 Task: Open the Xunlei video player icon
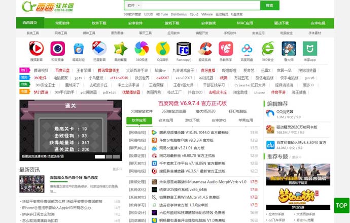pos(99,48)
